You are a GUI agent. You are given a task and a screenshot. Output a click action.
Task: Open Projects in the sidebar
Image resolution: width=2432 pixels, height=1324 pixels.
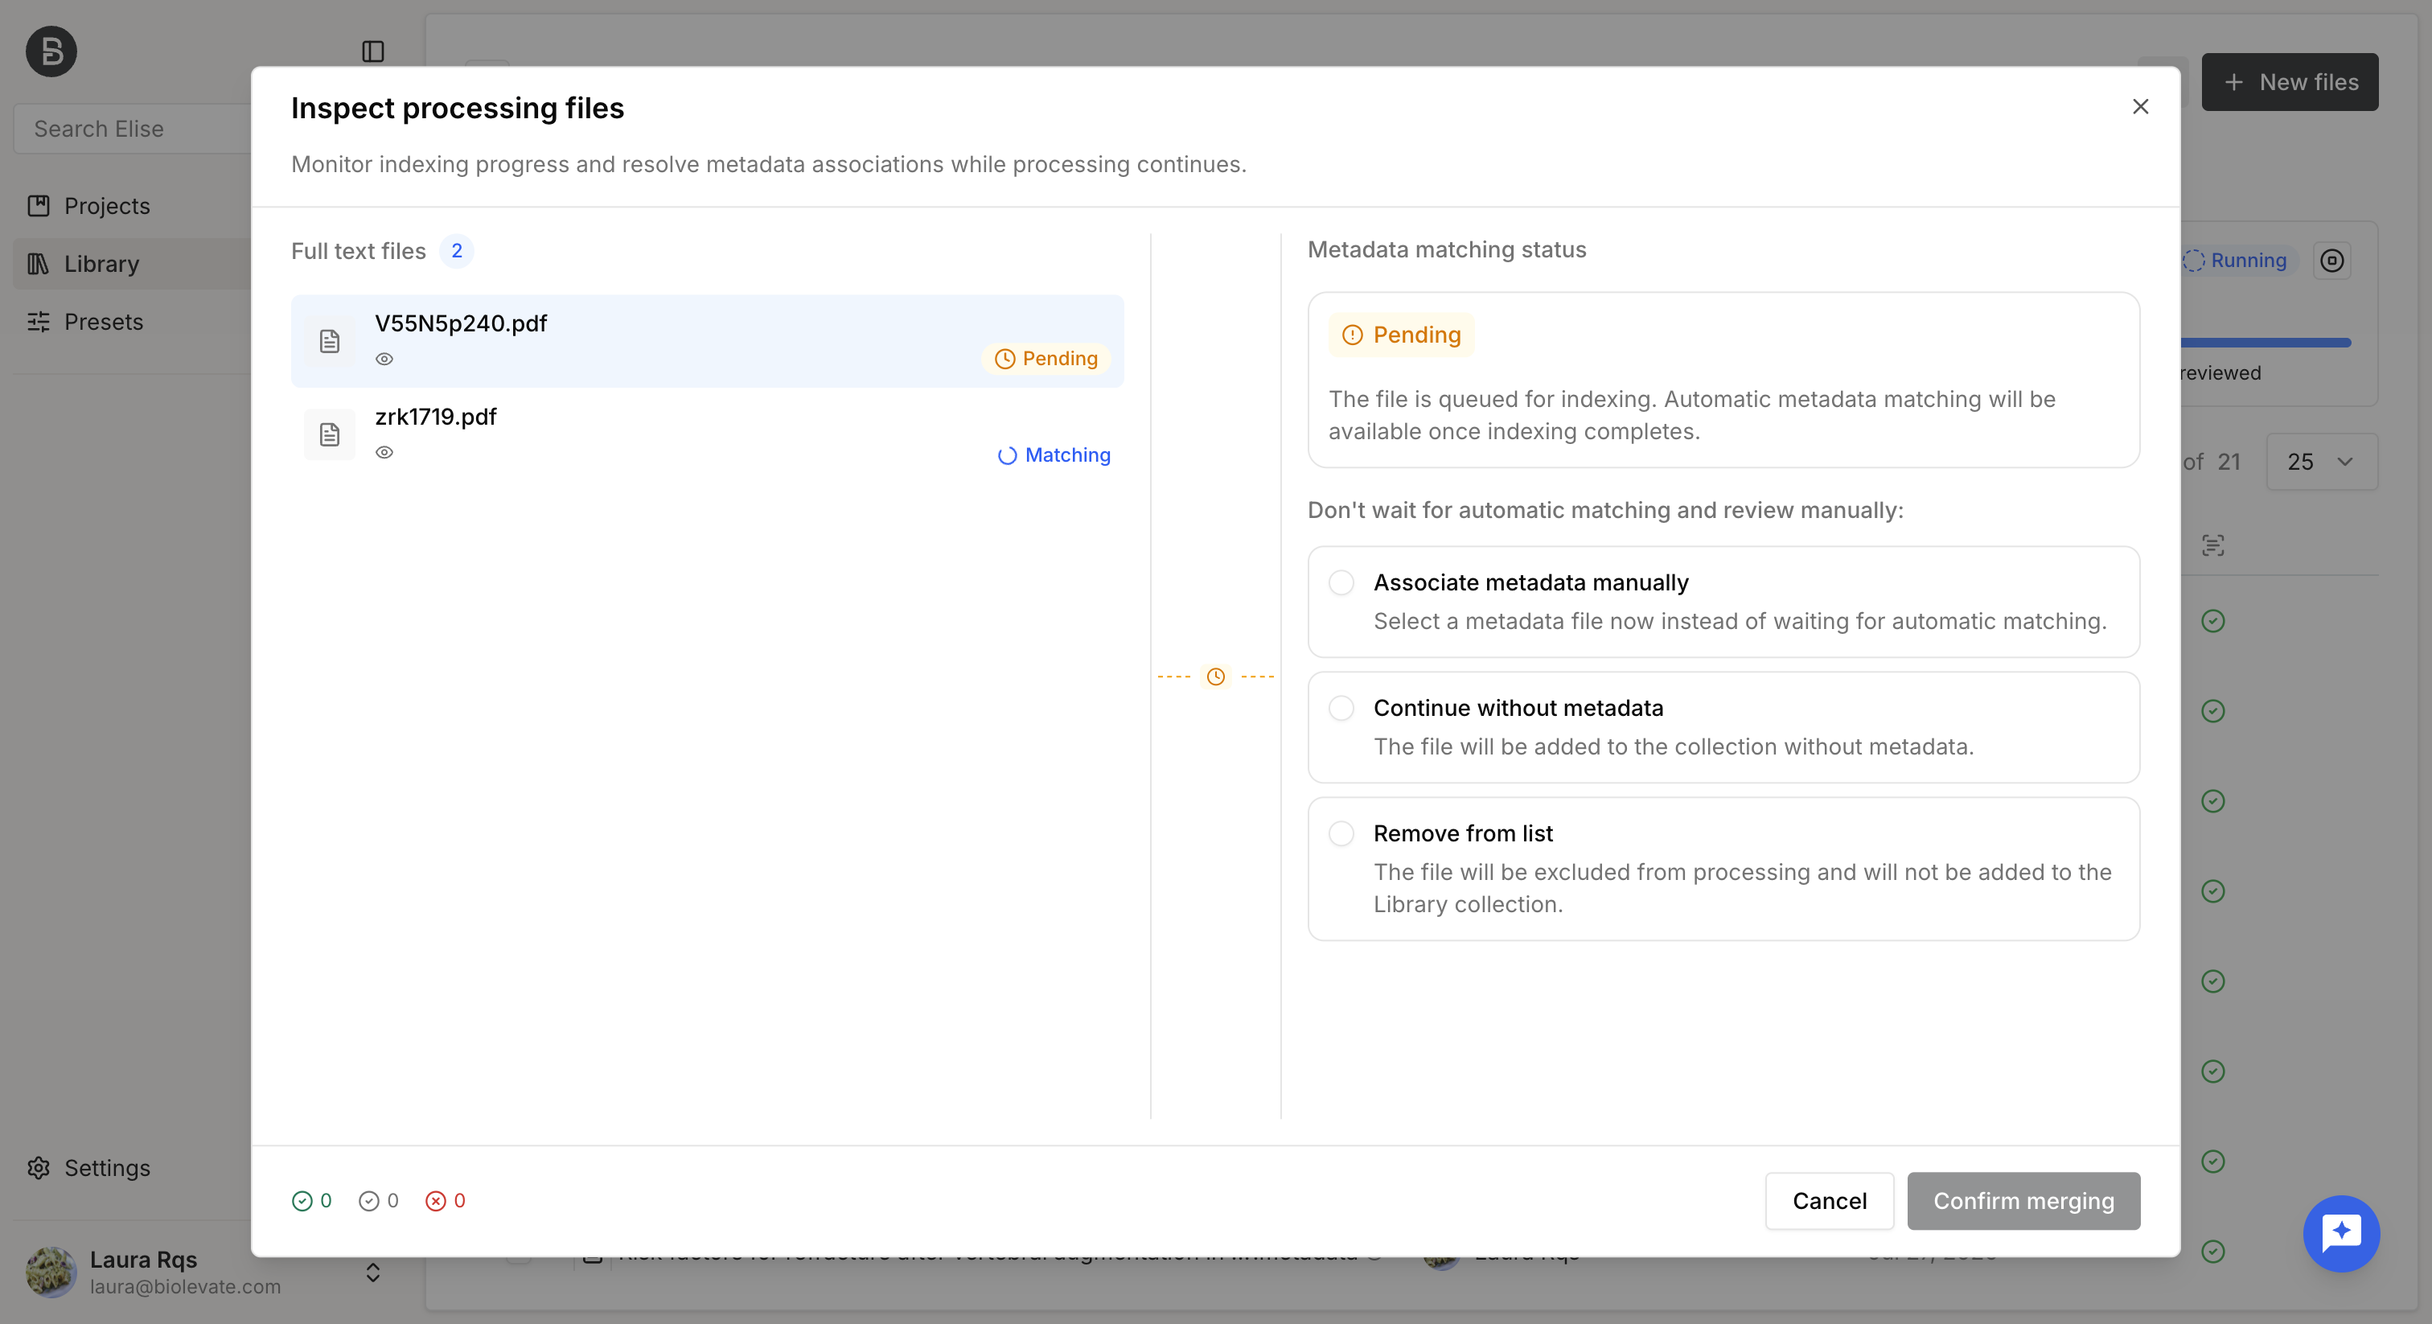(x=105, y=206)
